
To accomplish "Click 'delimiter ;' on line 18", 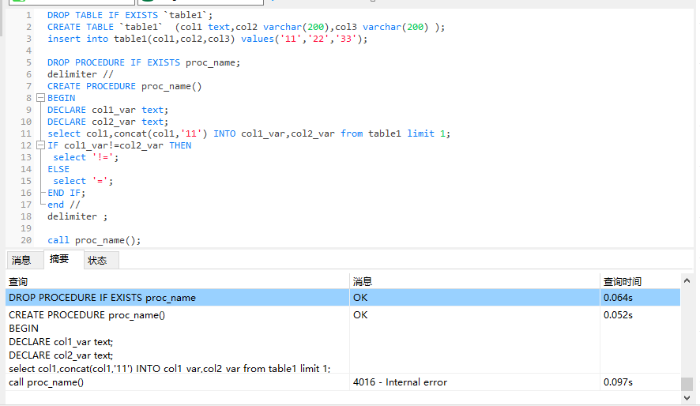I will coord(77,216).
